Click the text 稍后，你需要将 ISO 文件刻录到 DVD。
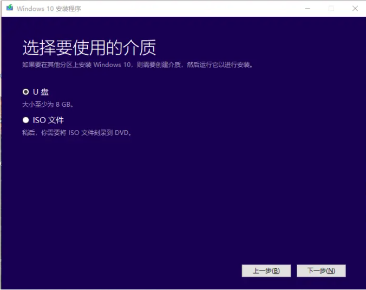Image resolution: width=366 pixels, height=290 pixels. pos(77,133)
